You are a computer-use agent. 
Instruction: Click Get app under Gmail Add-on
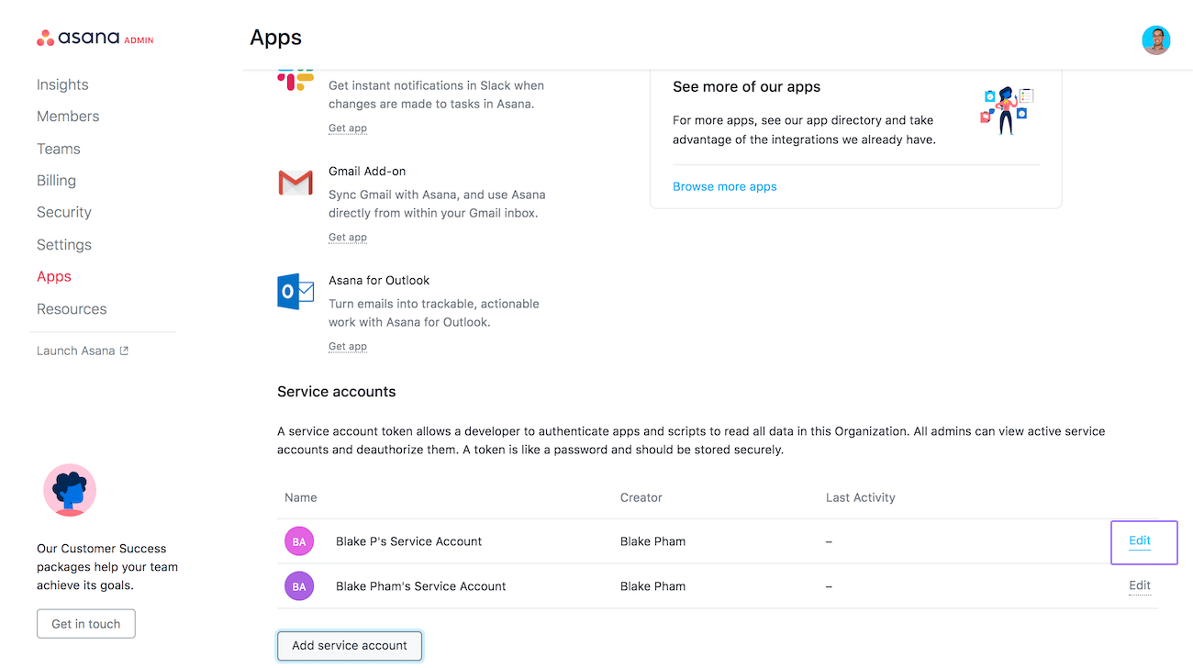click(x=348, y=238)
